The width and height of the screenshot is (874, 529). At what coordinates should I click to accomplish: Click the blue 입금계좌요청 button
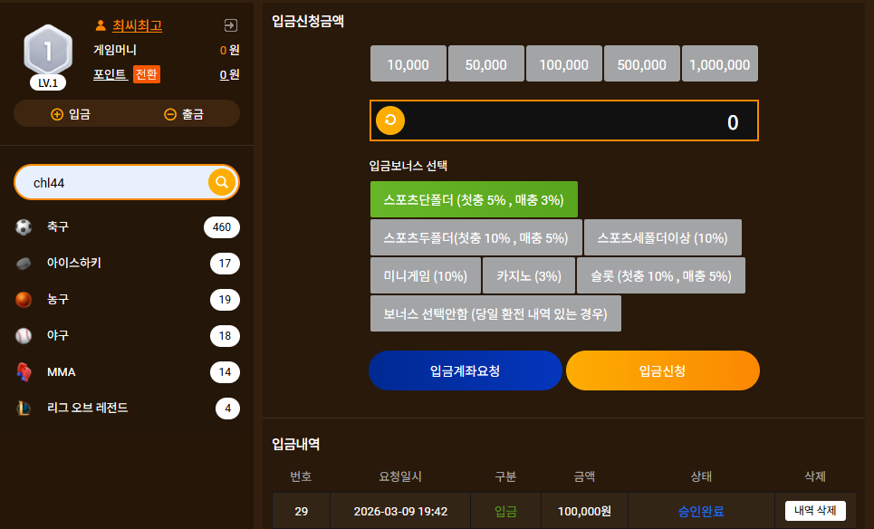tap(466, 370)
